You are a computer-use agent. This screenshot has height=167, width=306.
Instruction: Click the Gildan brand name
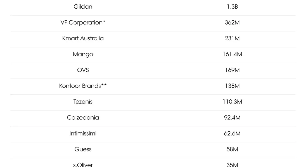coord(83,7)
